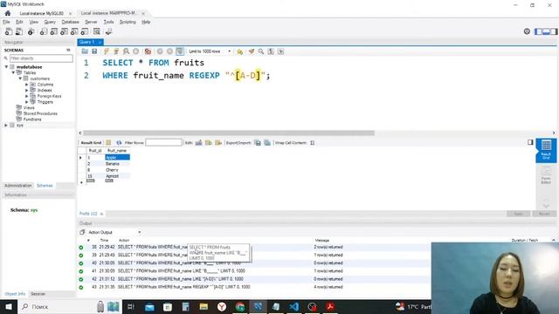559x314 pixels.
Task: Open the Database menu
Action: (x=70, y=22)
